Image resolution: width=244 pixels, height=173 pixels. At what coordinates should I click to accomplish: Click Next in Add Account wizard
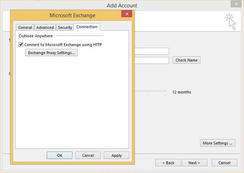[x=194, y=163]
